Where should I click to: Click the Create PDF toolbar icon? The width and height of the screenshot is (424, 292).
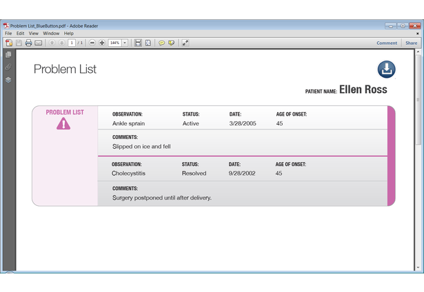tap(9, 43)
